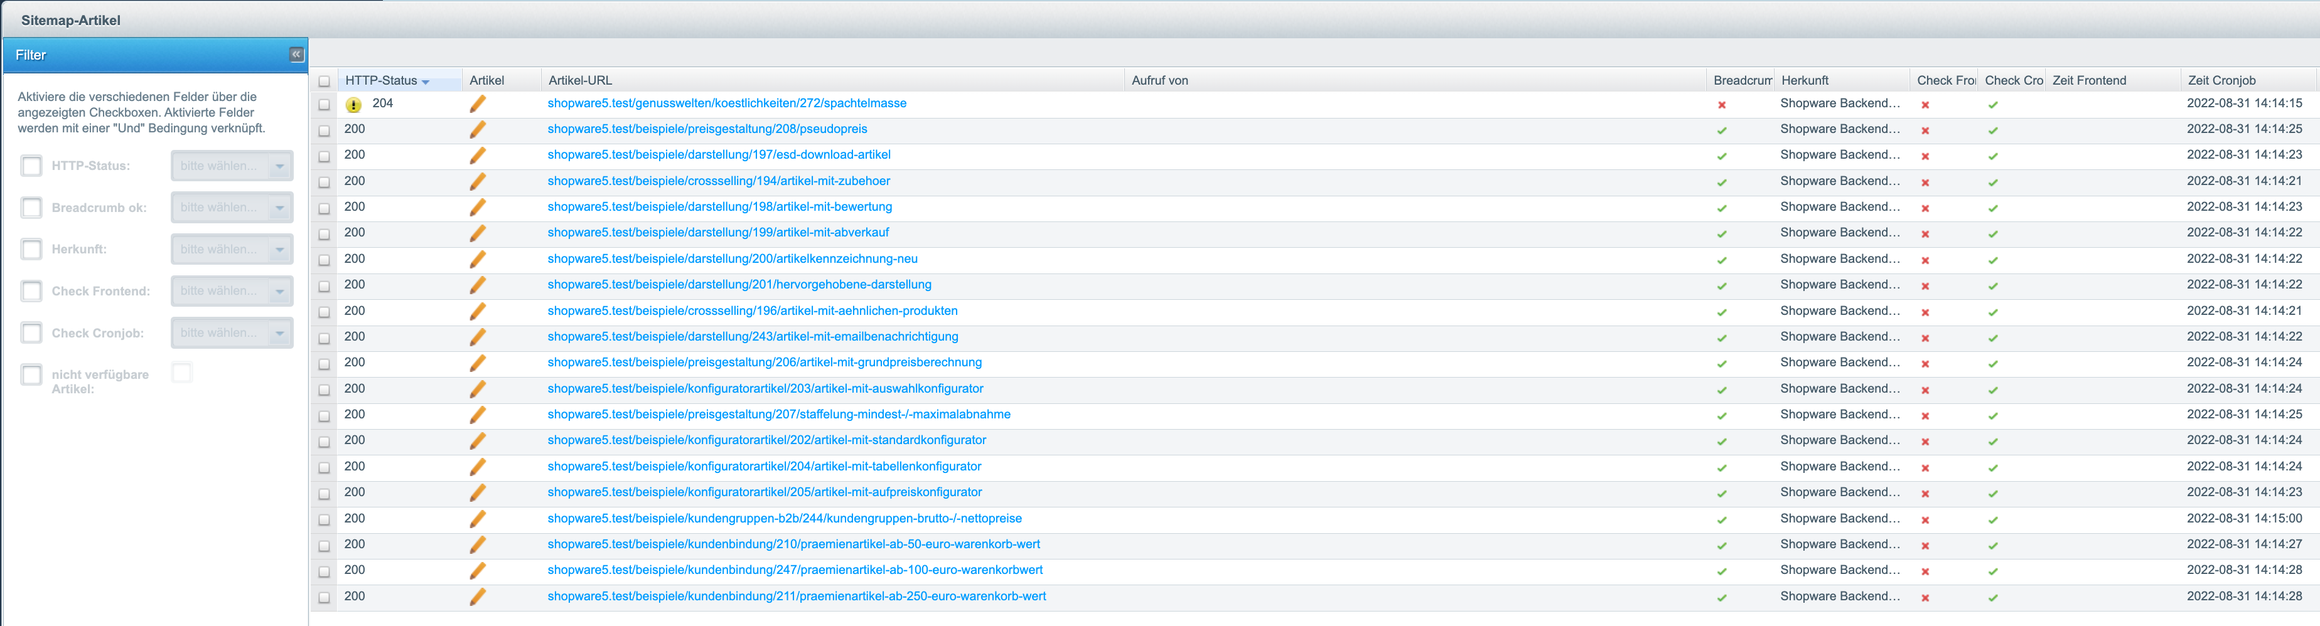Viewport: 2320px width, 626px height.
Task: Follow the hervorgehobene-darstellung URL link
Action: (x=739, y=284)
